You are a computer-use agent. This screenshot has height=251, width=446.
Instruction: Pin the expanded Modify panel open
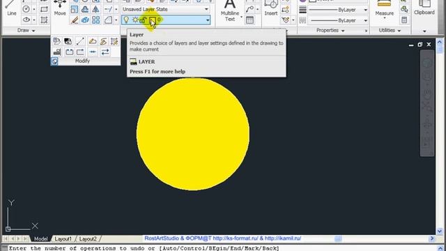coord(54,61)
